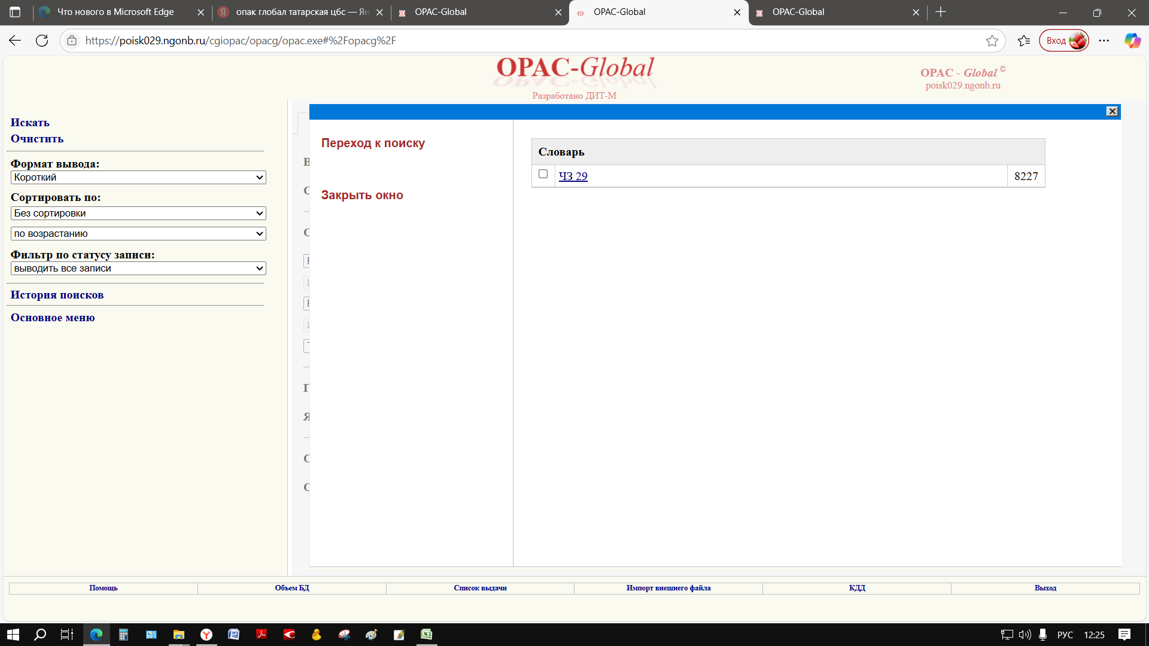1149x646 pixels.
Task: Click Переход к поиску
Action: point(373,143)
